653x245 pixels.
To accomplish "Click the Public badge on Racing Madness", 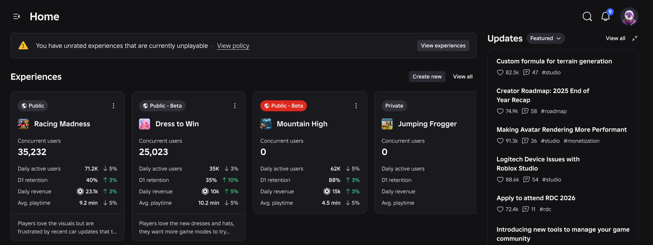I will (33, 106).
